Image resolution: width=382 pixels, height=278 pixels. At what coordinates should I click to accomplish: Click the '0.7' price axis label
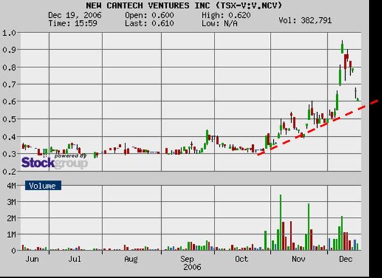[9, 84]
